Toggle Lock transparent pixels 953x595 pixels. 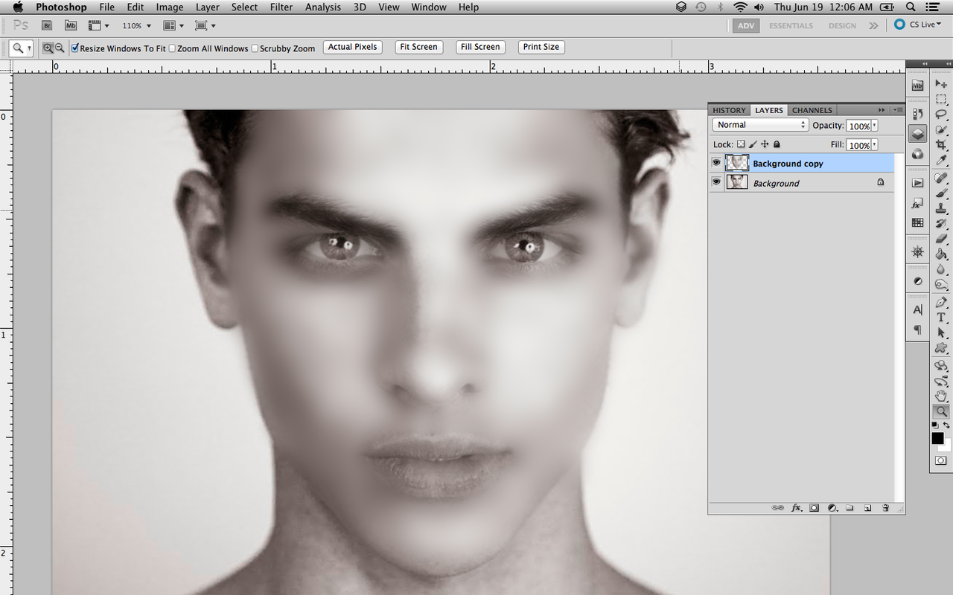coord(741,144)
